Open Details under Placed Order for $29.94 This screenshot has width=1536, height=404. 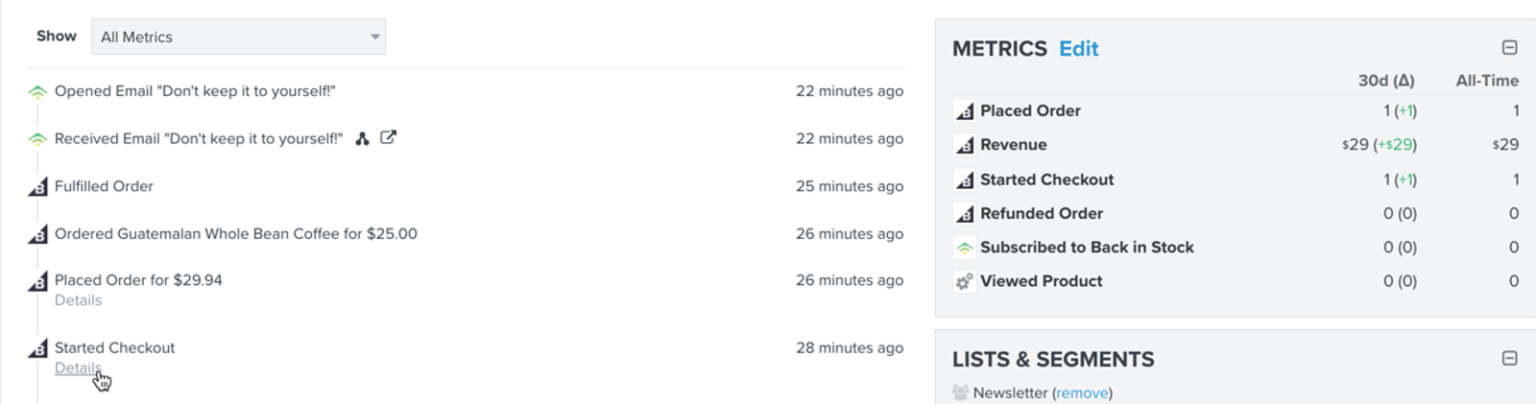point(78,300)
